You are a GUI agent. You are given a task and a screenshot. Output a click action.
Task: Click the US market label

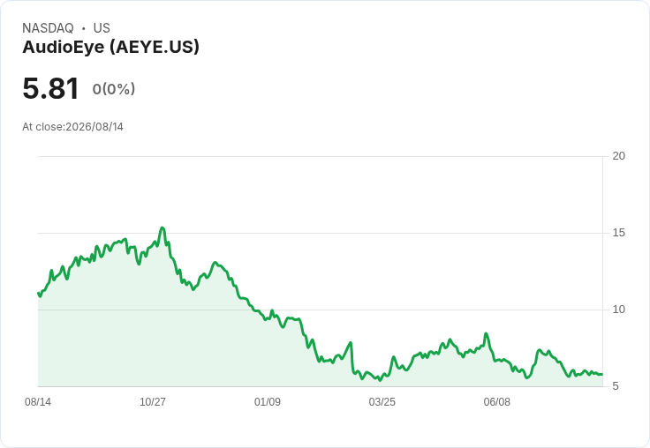click(x=102, y=28)
